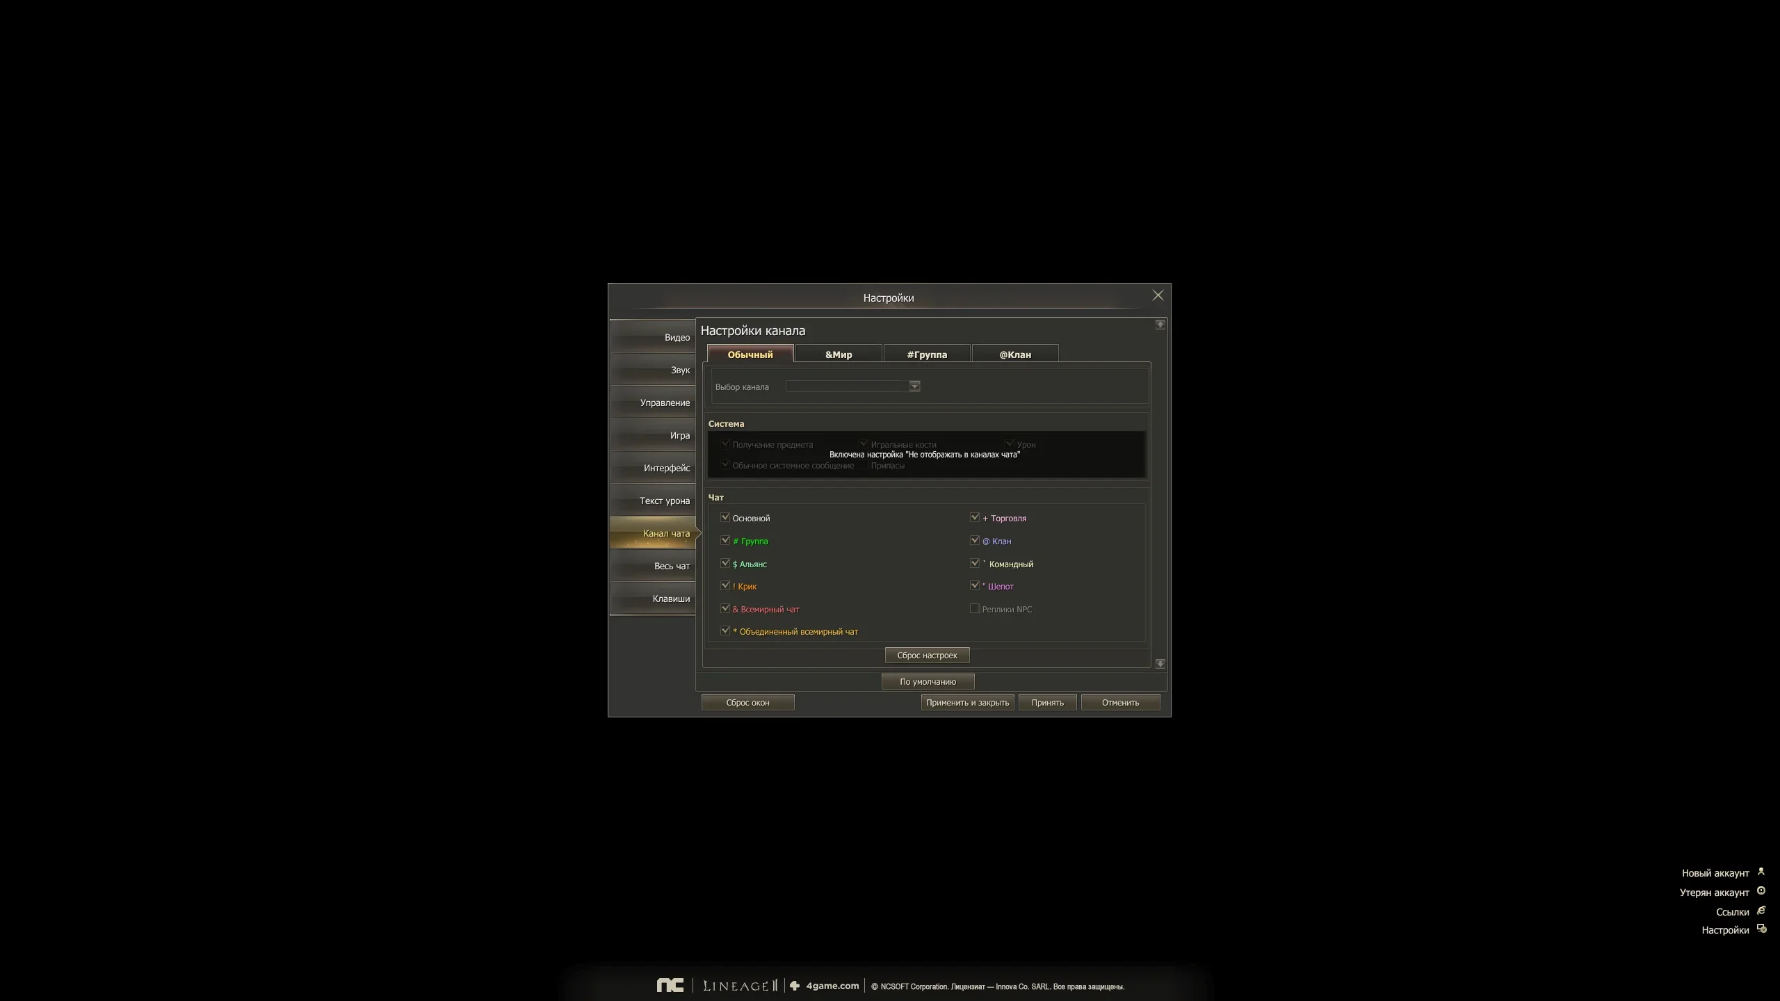Click the По умолчанию button

tap(928, 681)
